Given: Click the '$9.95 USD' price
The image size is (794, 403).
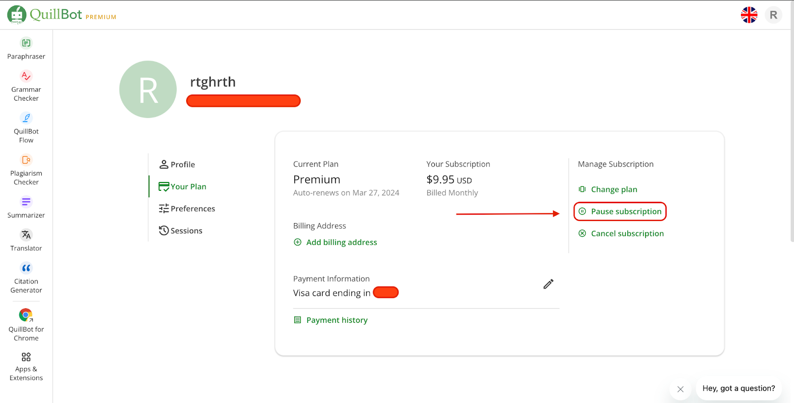Looking at the screenshot, I should coord(449,179).
